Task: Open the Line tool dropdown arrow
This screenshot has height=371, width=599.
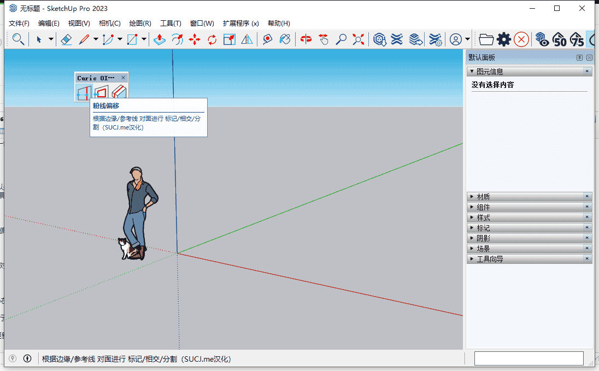Action: (96, 39)
